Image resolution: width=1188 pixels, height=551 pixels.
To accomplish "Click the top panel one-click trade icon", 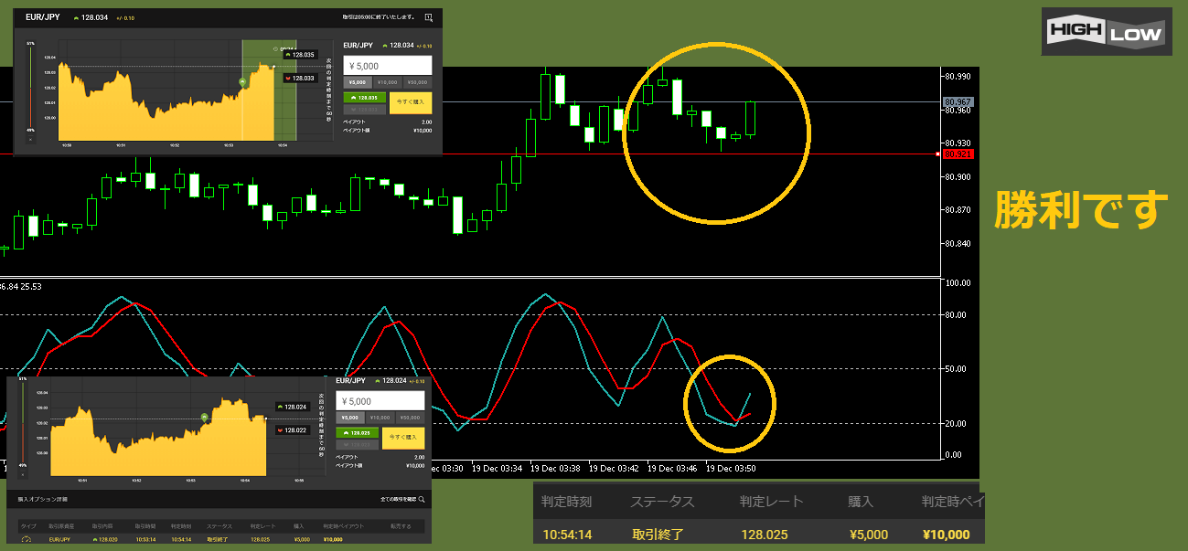I will point(428,17).
